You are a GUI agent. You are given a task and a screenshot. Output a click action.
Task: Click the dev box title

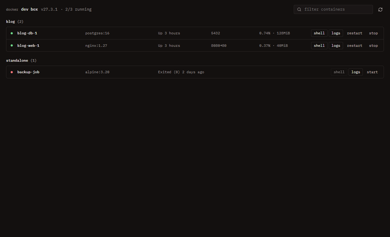pos(30,9)
